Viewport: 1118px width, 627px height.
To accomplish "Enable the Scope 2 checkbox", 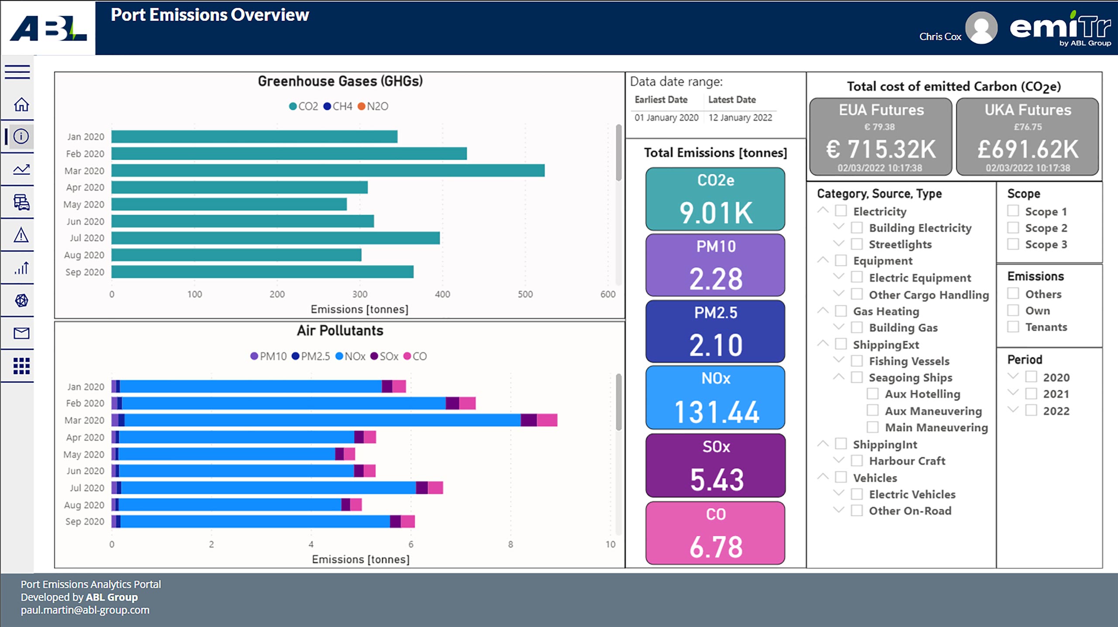I will click(x=1013, y=228).
